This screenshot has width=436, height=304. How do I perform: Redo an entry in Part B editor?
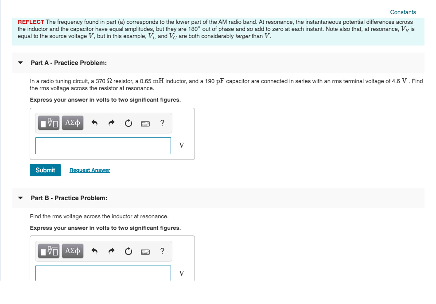coord(111,251)
